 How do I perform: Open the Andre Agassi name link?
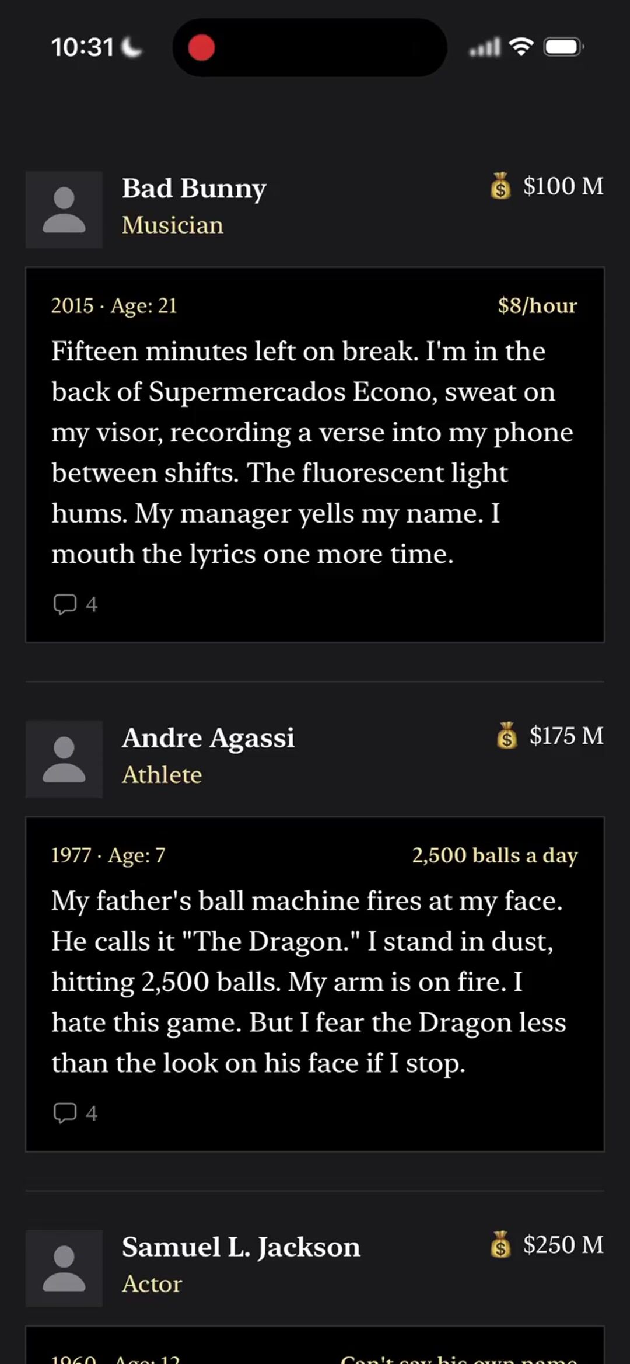208,738
